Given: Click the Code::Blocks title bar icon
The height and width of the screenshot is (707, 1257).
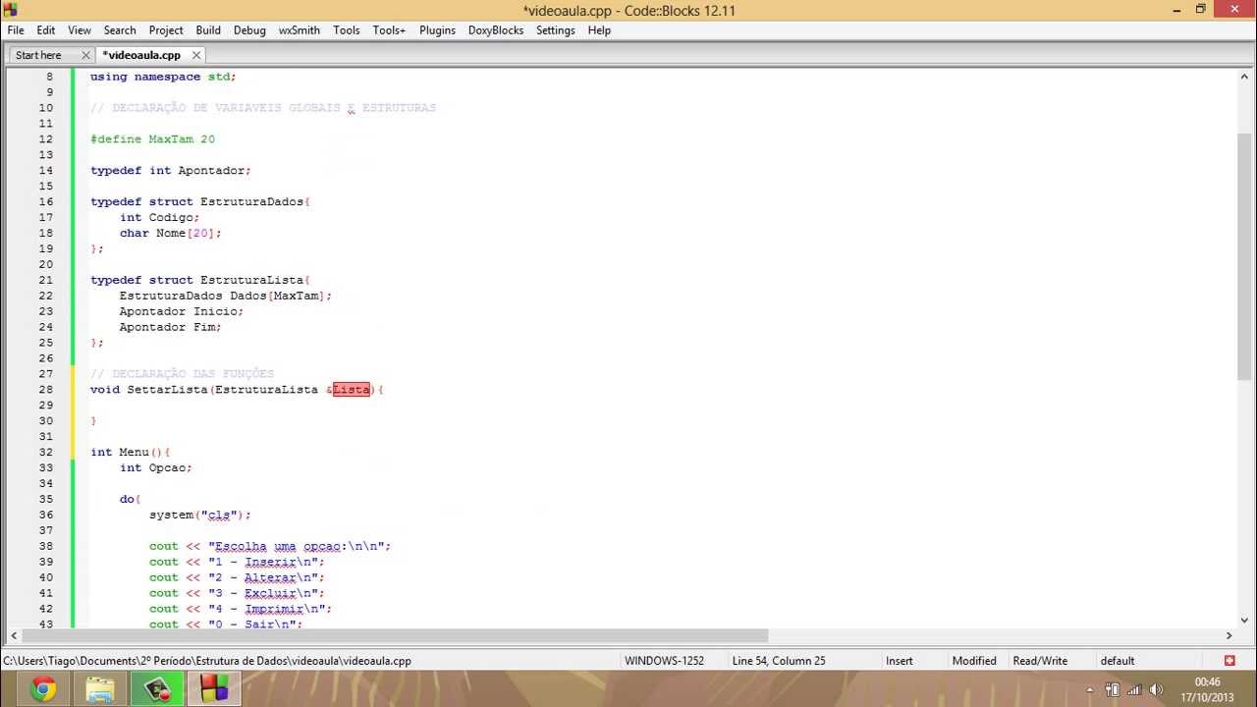Looking at the screenshot, I should (11, 10).
